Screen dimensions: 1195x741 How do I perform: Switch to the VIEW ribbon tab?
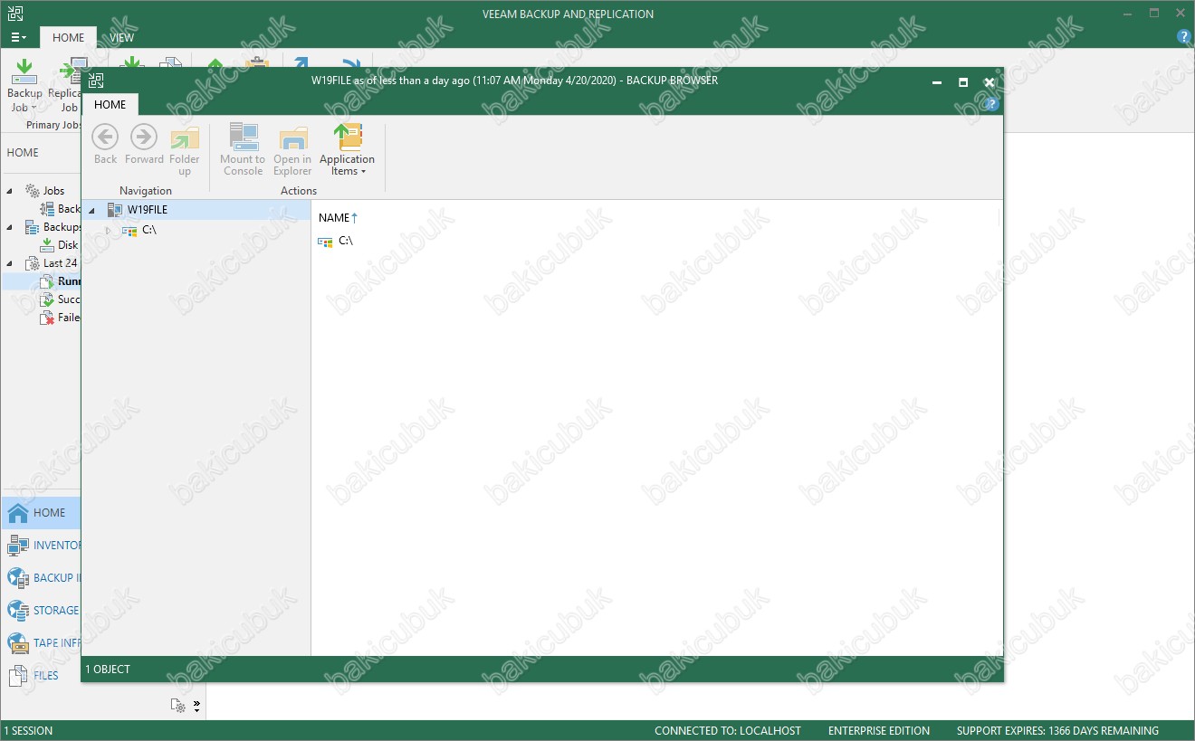122,38
